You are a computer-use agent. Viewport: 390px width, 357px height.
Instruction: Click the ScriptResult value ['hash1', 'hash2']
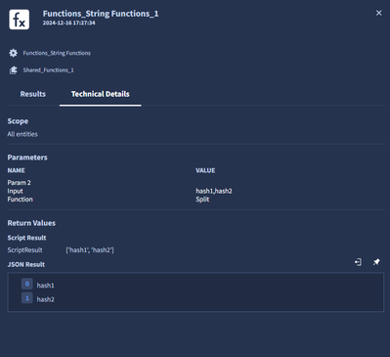pyautogui.click(x=90, y=250)
